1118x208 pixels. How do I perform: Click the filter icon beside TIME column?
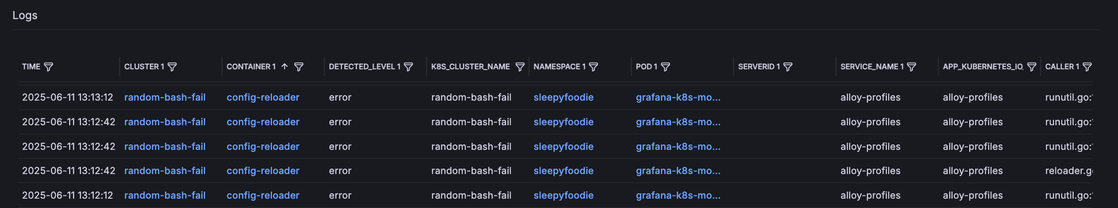point(49,67)
